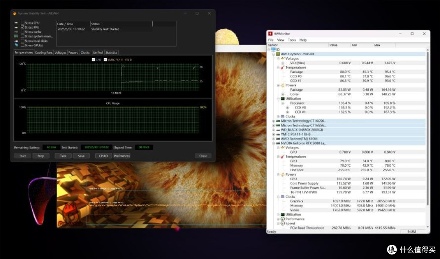Click the GPU icon beside Stress GPU(s)
The image size is (440, 259).
tap(16, 45)
